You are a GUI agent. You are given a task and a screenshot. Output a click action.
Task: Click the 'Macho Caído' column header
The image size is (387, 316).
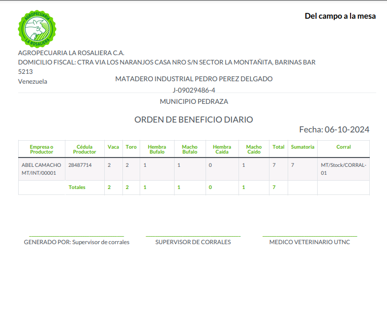[x=254, y=149]
